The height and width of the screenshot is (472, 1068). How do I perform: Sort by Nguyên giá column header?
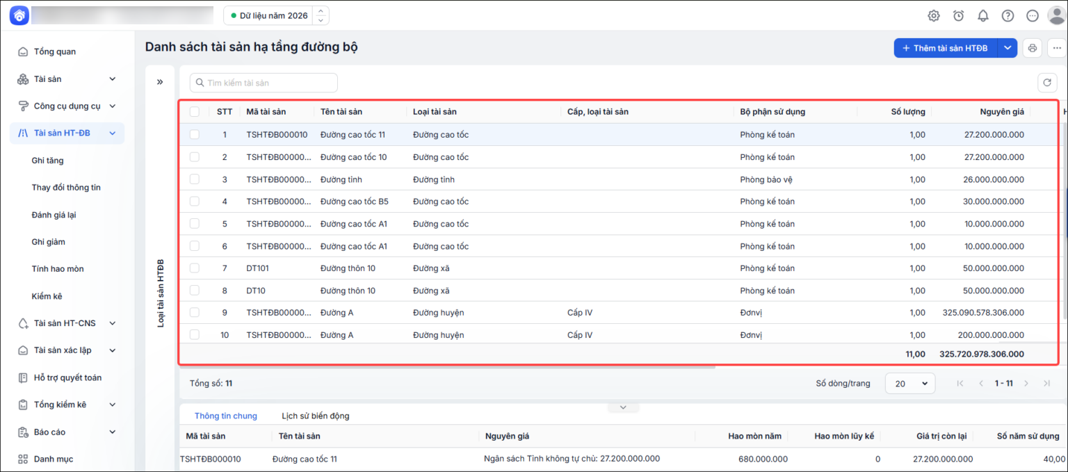pos(1002,112)
